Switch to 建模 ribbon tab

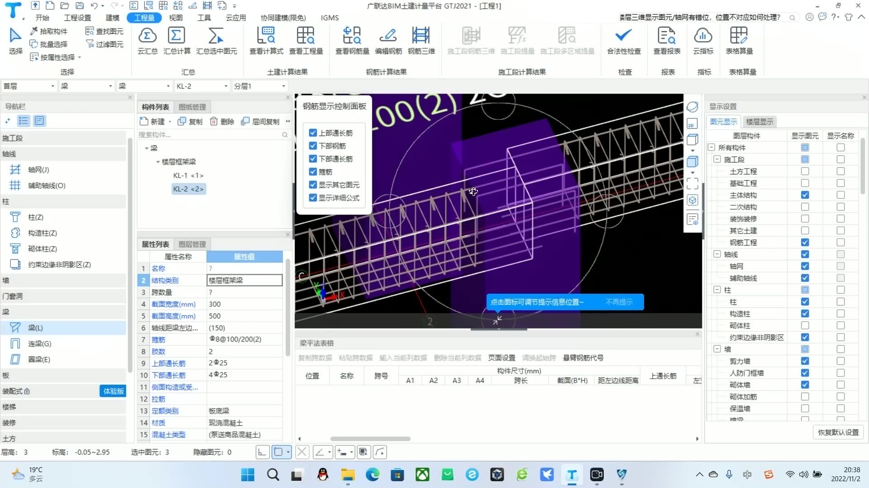point(112,18)
